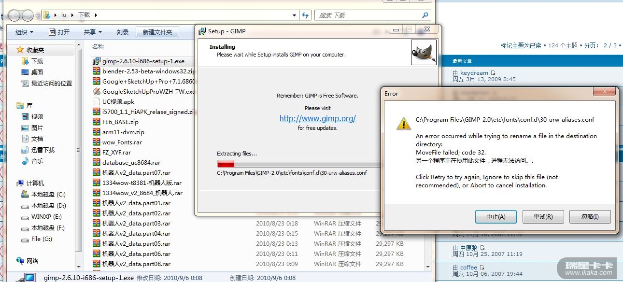Open coffee user link in forum
Viewport: 623px width, 282px height.
coord(468,267)
